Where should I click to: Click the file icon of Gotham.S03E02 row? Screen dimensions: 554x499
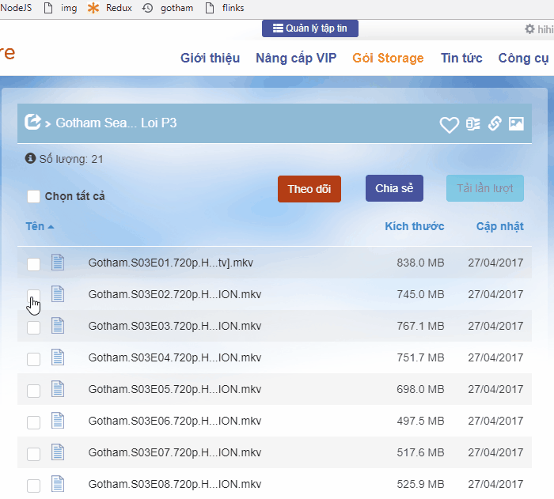[x=58, y=294]
